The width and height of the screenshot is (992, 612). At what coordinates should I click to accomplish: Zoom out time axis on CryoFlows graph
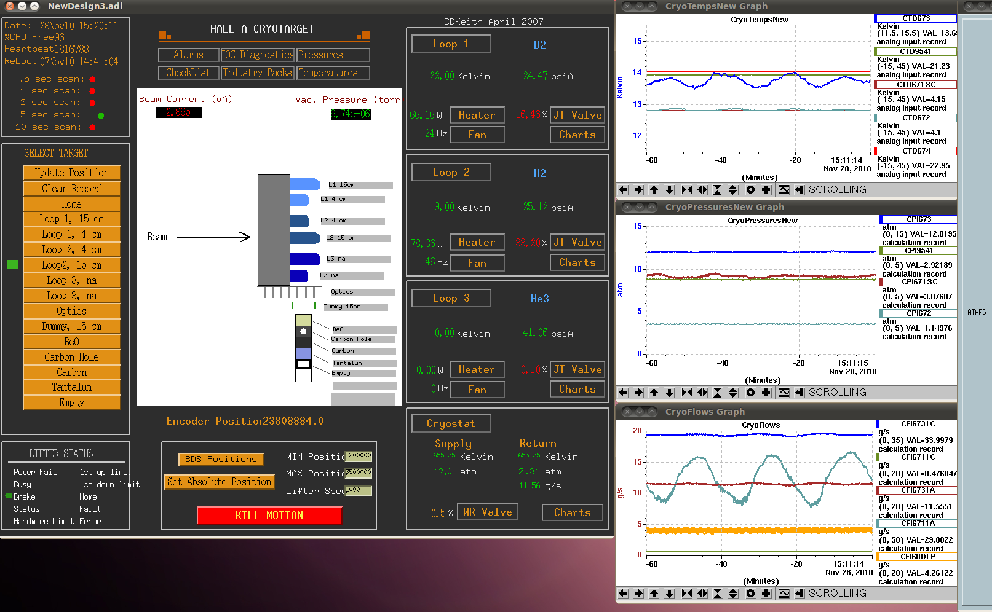[x=702, y=594]
